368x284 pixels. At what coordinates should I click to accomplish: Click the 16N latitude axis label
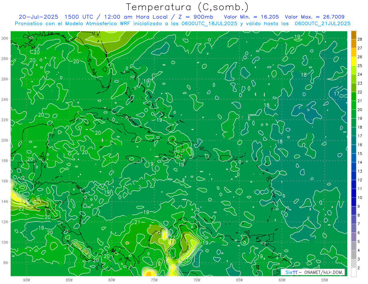point(5,181)
